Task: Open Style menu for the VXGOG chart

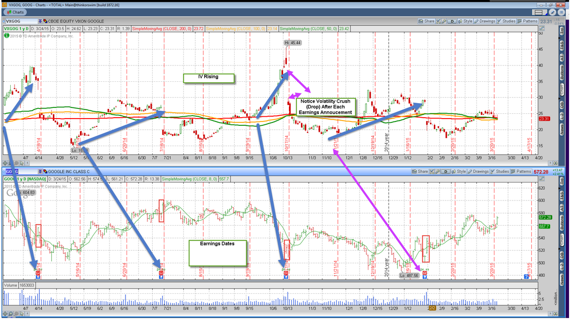Action: [465, 21]
